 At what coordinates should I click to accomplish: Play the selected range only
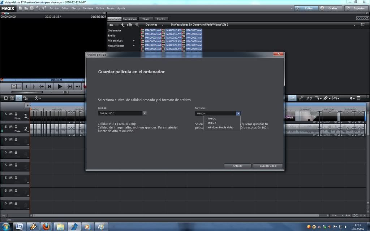pos(70,87)
